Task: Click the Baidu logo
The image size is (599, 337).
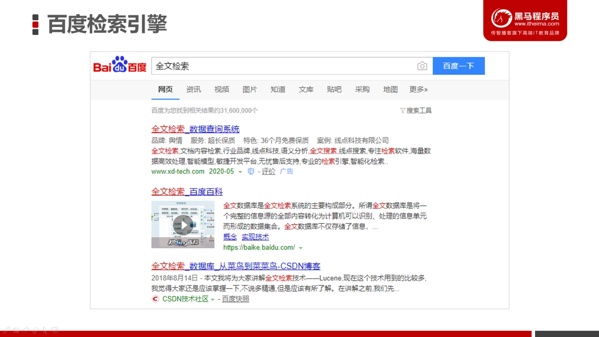Action: [x=120, y=65]
